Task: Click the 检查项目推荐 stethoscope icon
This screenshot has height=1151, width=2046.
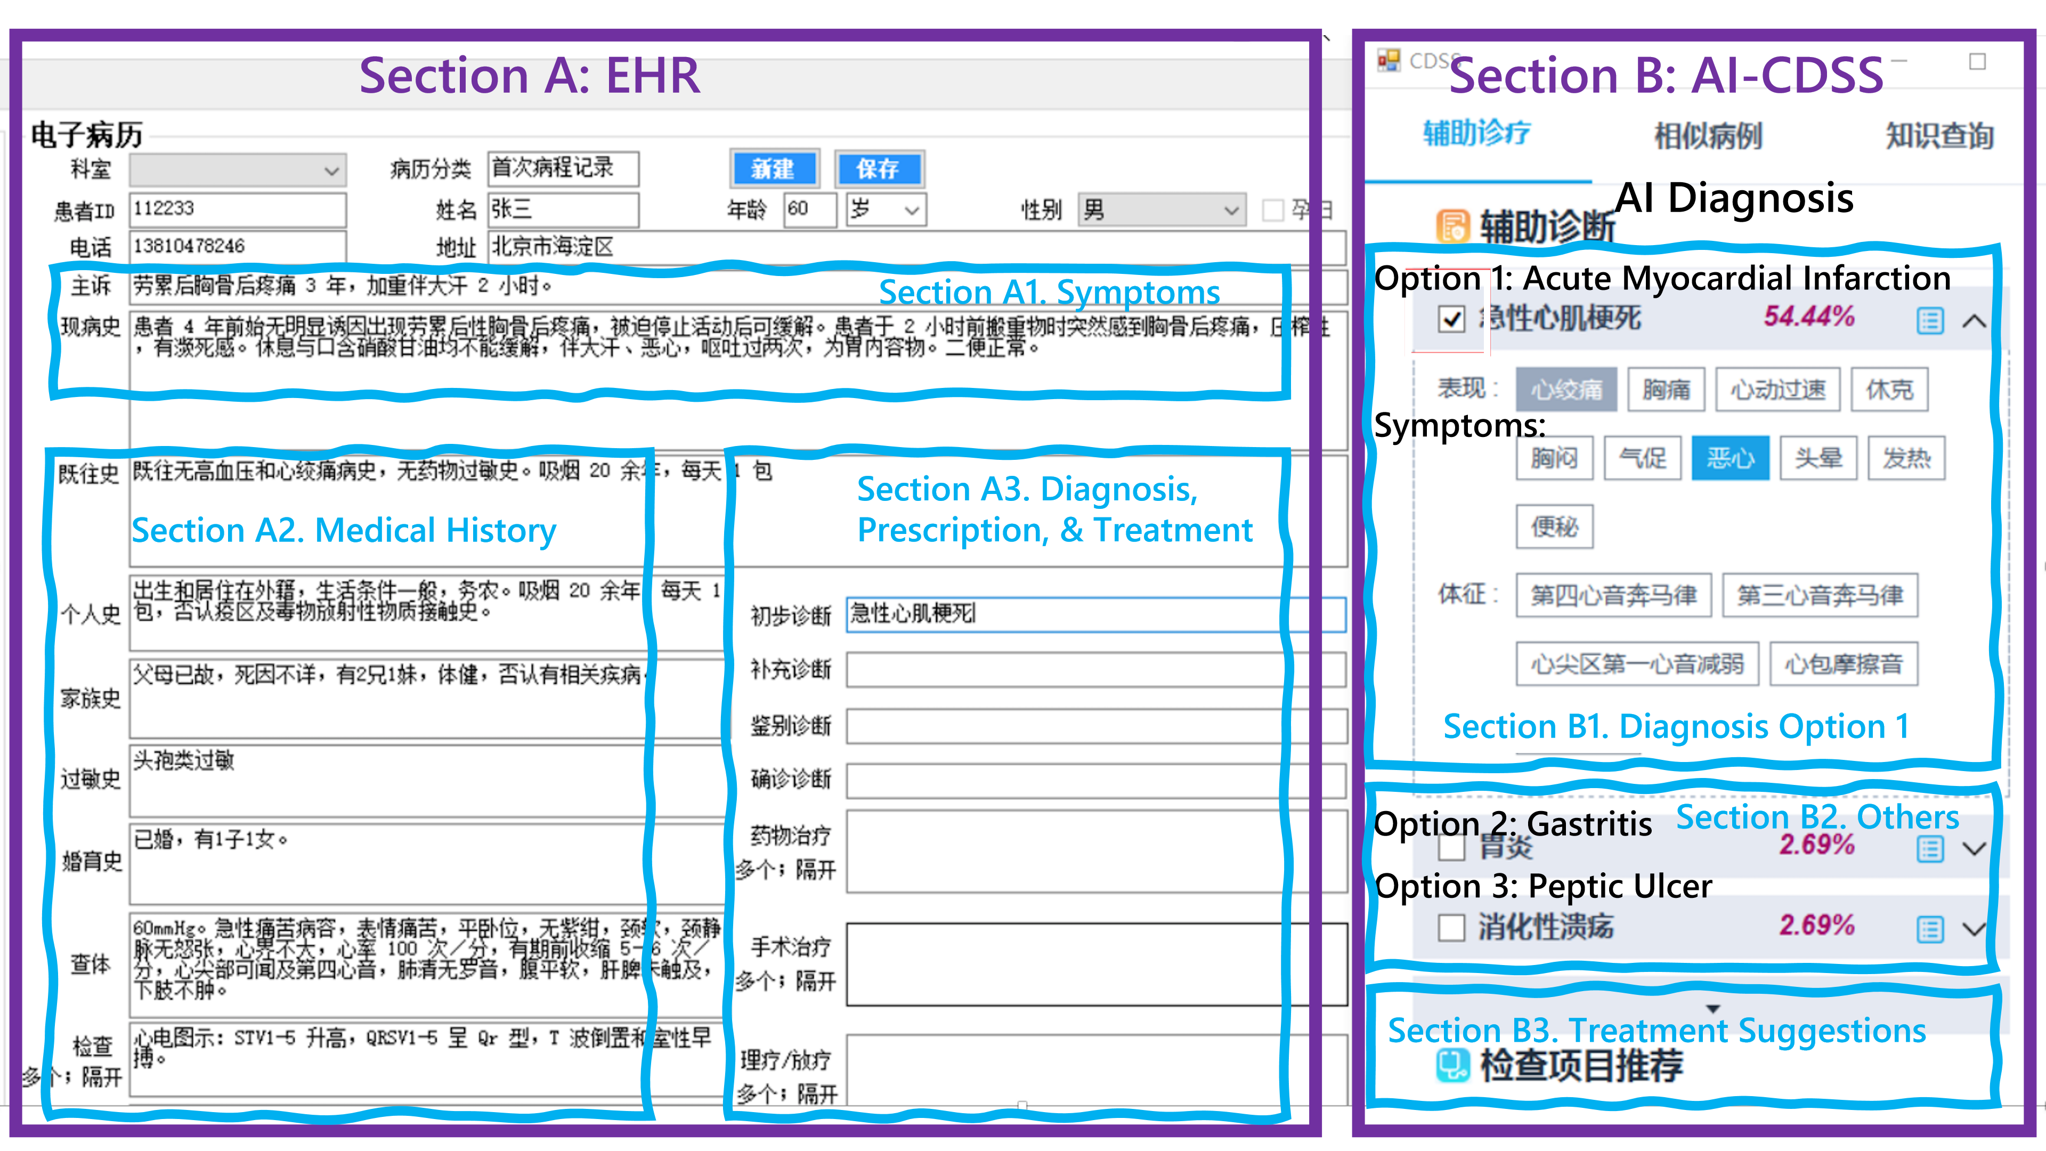Action: [x=1452, y=1065]
